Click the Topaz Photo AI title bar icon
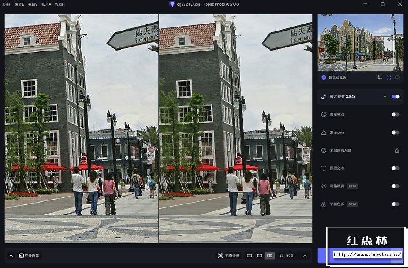 tap(172, 4)
